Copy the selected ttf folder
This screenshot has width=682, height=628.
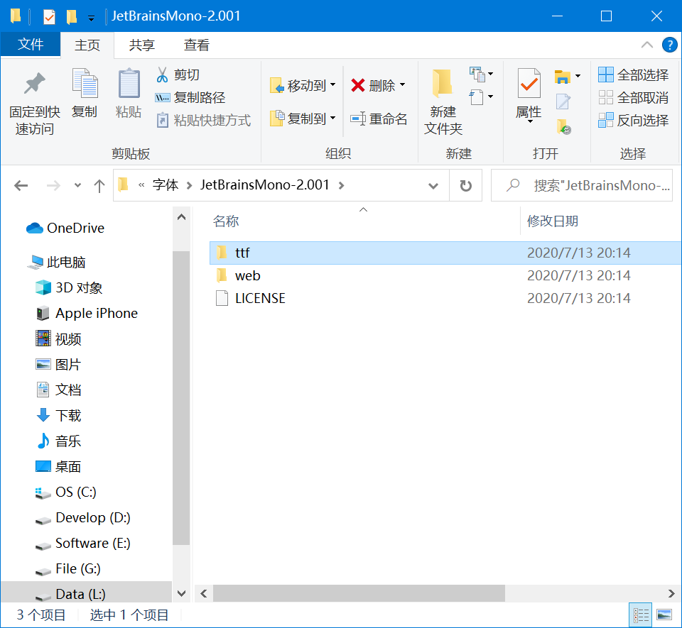[x=85, y=92]
